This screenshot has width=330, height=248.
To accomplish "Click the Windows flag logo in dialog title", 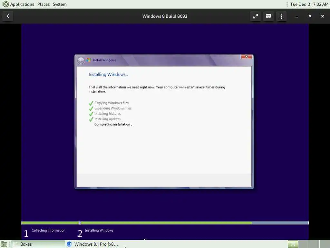I will [x=89, y=60].
